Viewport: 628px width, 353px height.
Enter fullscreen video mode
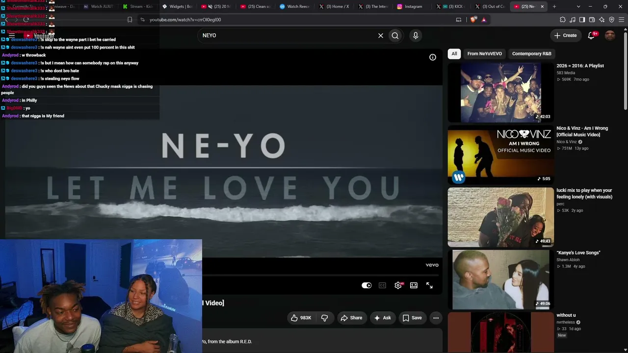[429, 285]
